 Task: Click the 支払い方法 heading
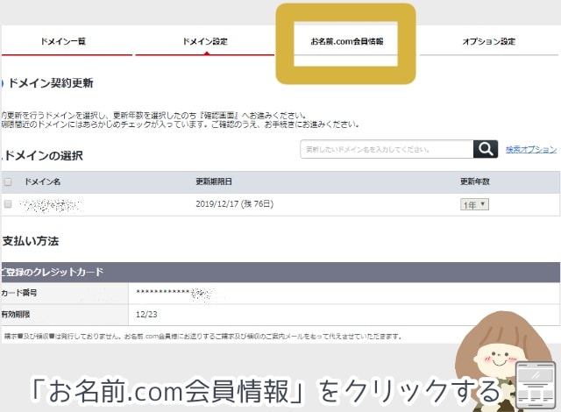[31, 241]
